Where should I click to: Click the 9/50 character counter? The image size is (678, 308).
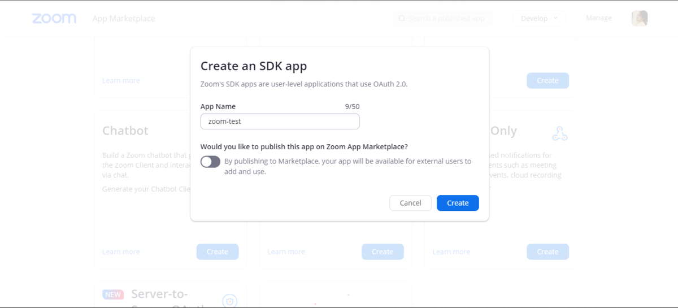click(352, 106)
